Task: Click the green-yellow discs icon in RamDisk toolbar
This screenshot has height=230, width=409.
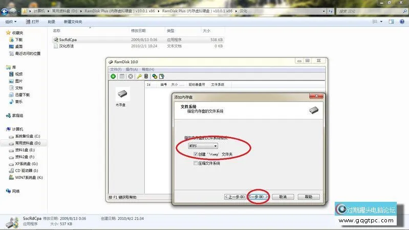Action: 155,76
